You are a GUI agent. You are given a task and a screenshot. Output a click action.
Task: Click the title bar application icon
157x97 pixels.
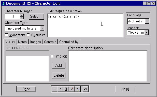pyautogui.click(x=4, y=4)
